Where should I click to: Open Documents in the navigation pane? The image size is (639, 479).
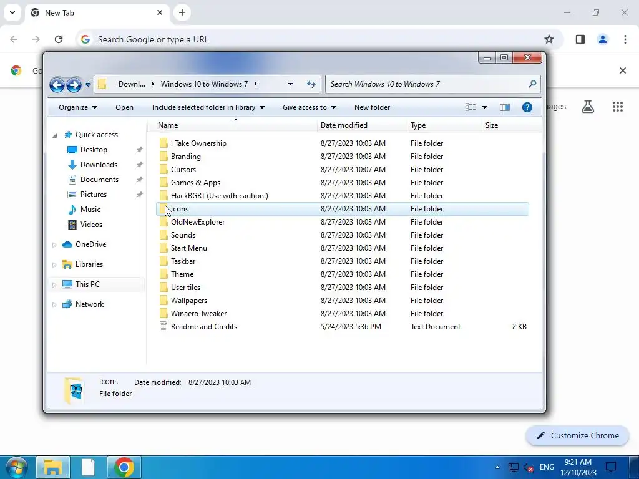[x=99, y=180]
